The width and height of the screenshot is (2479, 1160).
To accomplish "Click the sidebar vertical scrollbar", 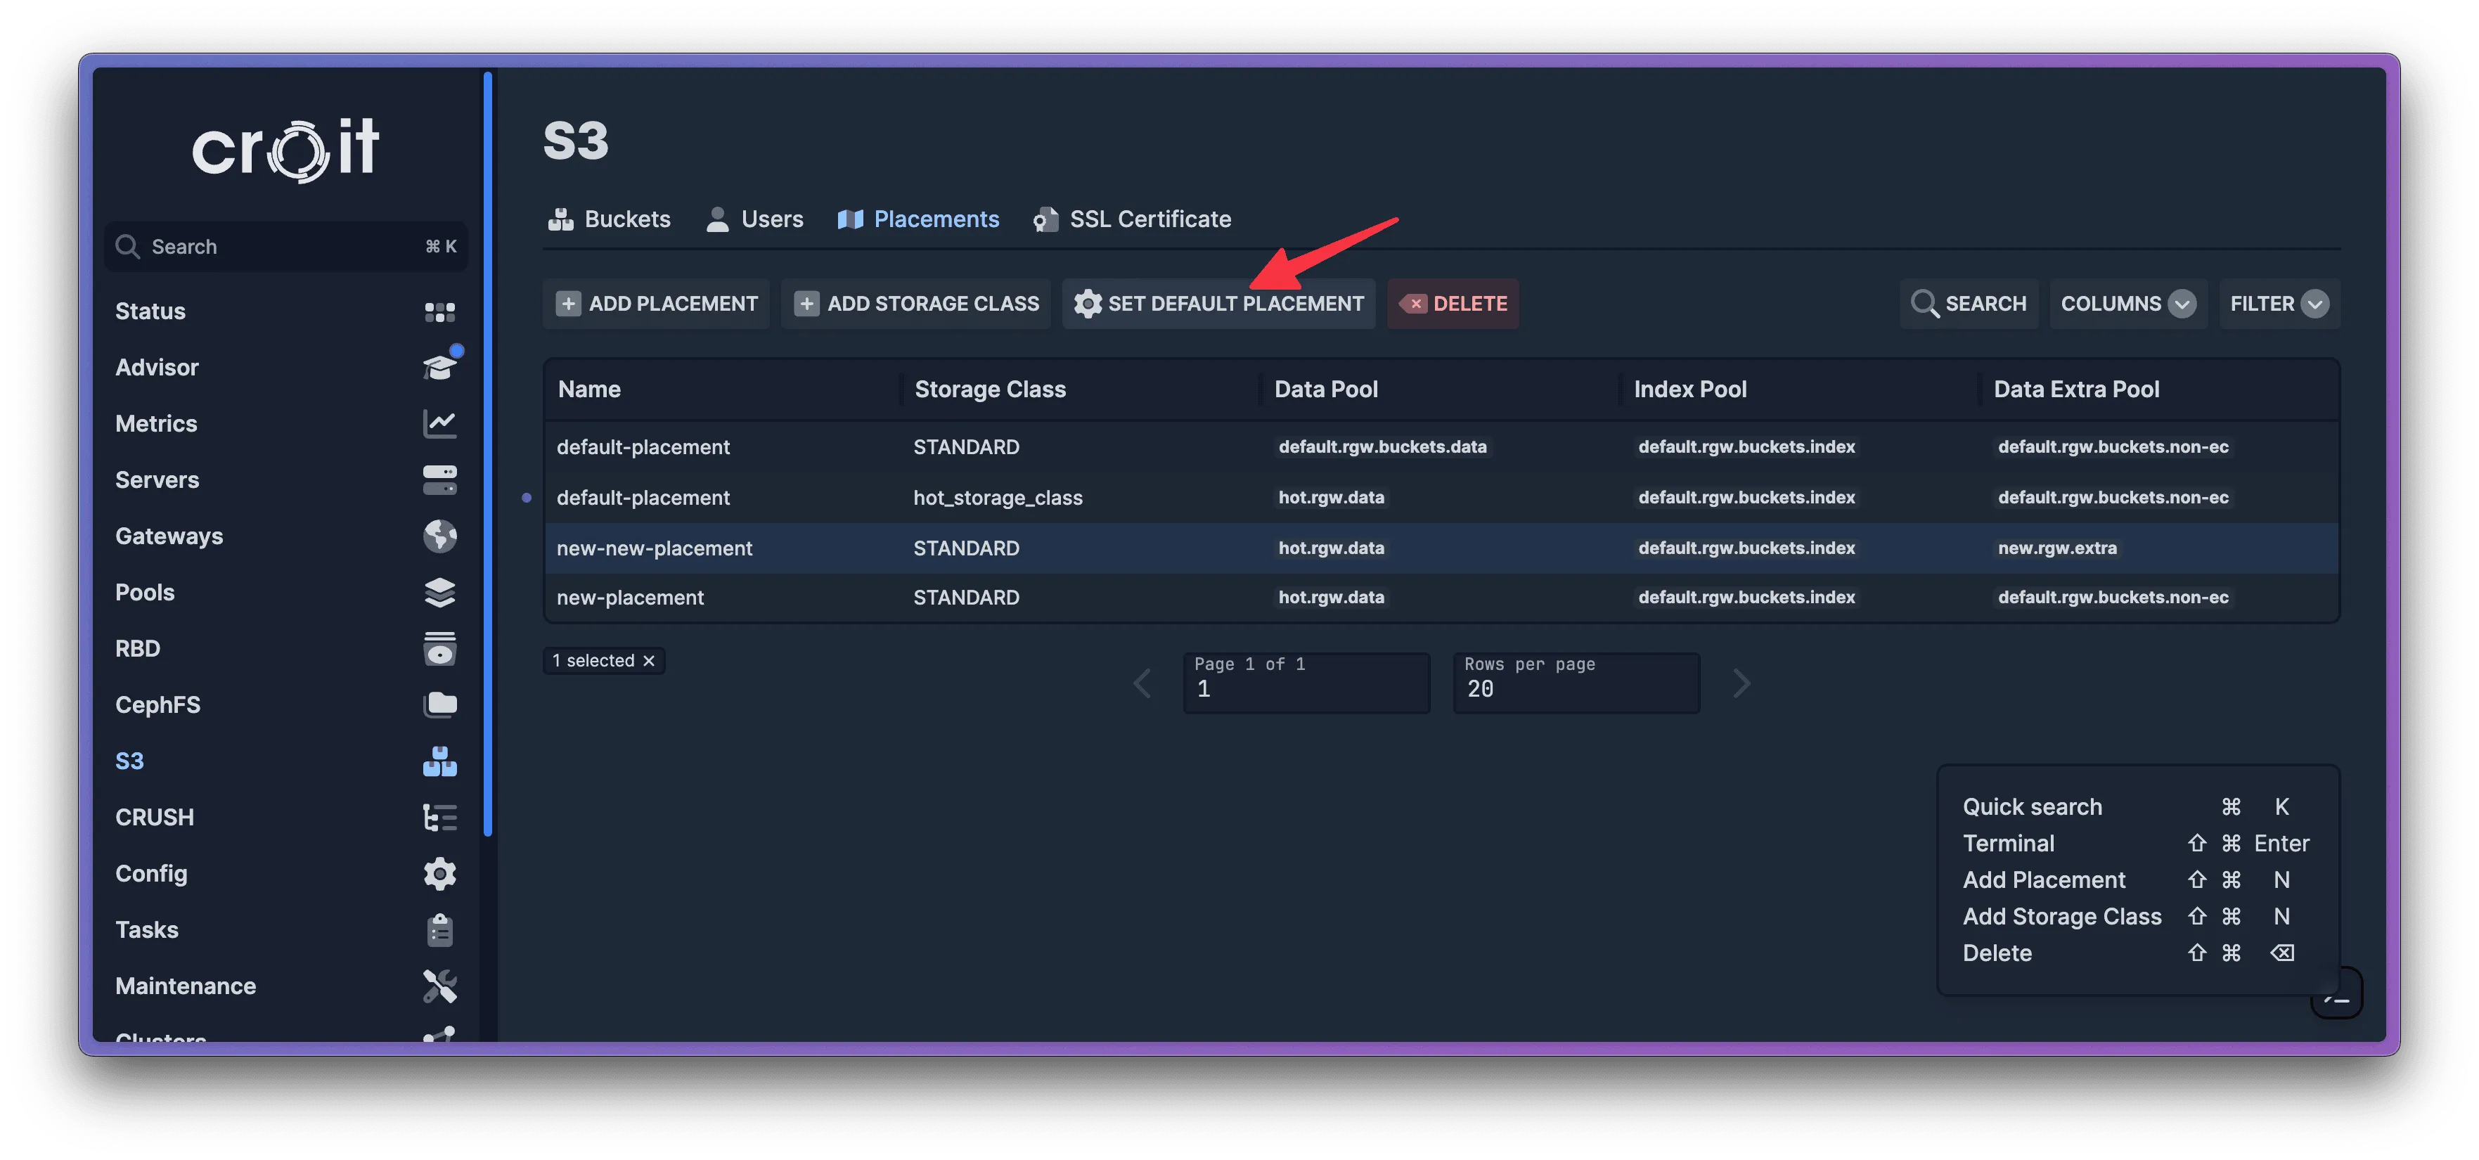I will (x=488, y=453).
